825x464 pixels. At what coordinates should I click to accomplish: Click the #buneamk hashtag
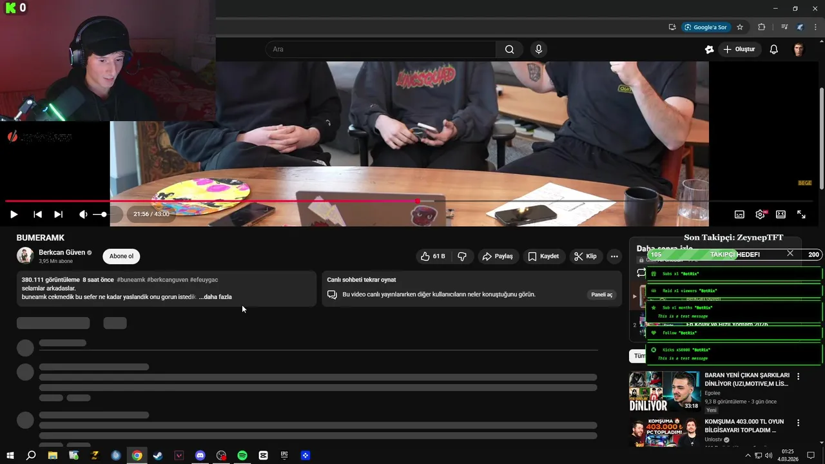pyautogui.click(x=131, y=280)
